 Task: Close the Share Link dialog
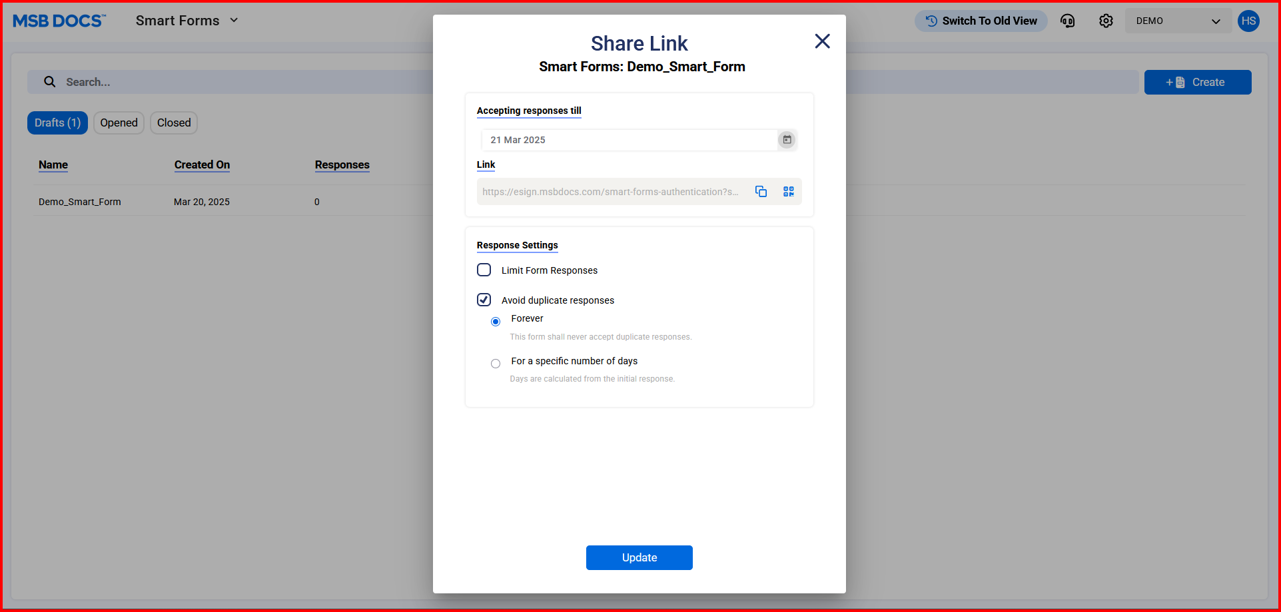[822, 41]
